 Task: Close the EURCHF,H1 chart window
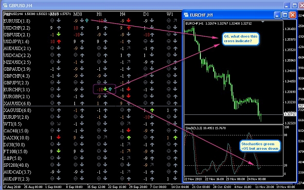292,15
